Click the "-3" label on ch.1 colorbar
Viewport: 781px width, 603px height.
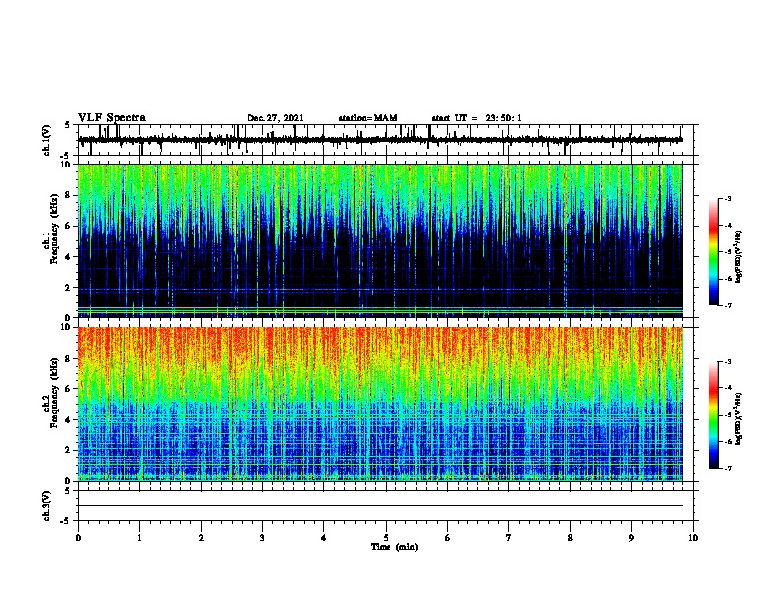[727, 199]
